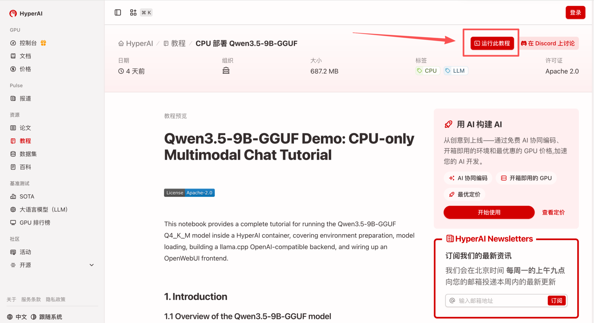Image resolution: width=594 pixels, height=323 pixels.
Task: Go to SOTA benchmarks page
Action: 27,196
